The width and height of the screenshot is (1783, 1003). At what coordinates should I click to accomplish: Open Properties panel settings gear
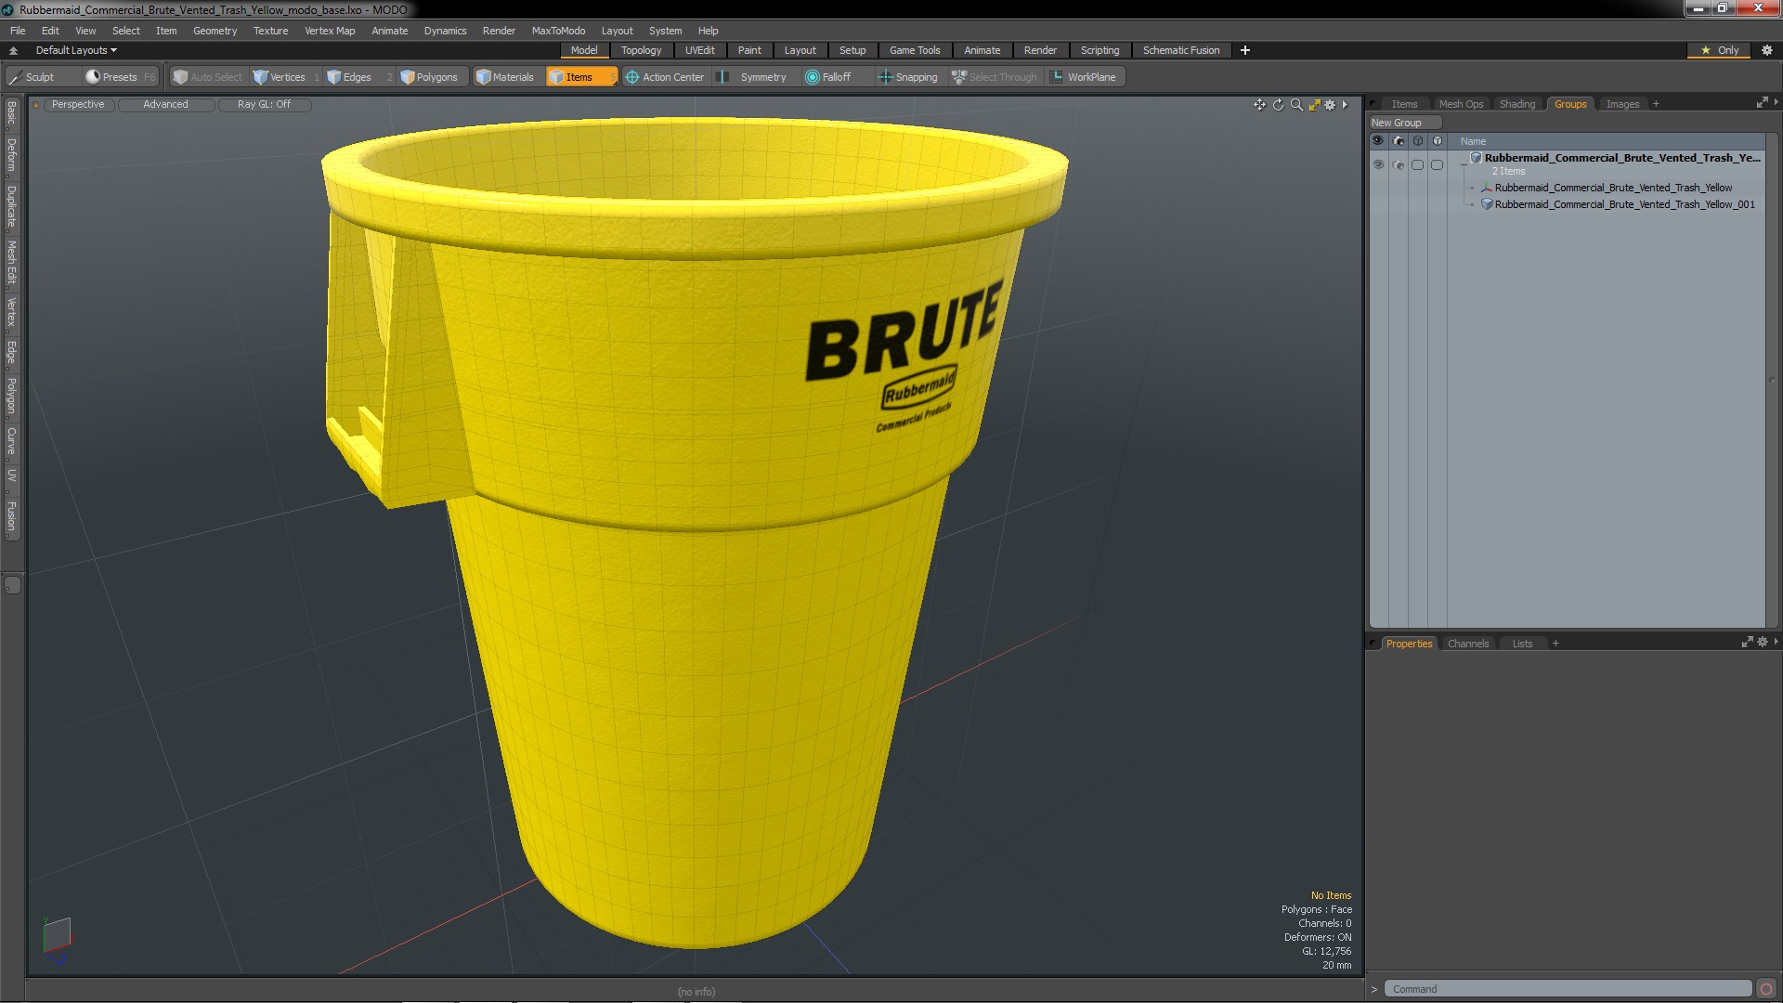1763,642
